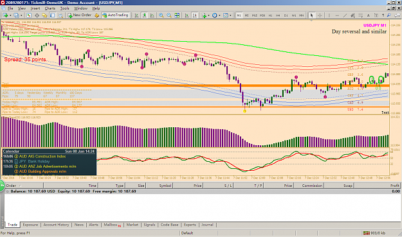Viewport: 402px width, 237px height.
Task: Switch chart to Candlesticks mode
Action: tap(144, 15)
